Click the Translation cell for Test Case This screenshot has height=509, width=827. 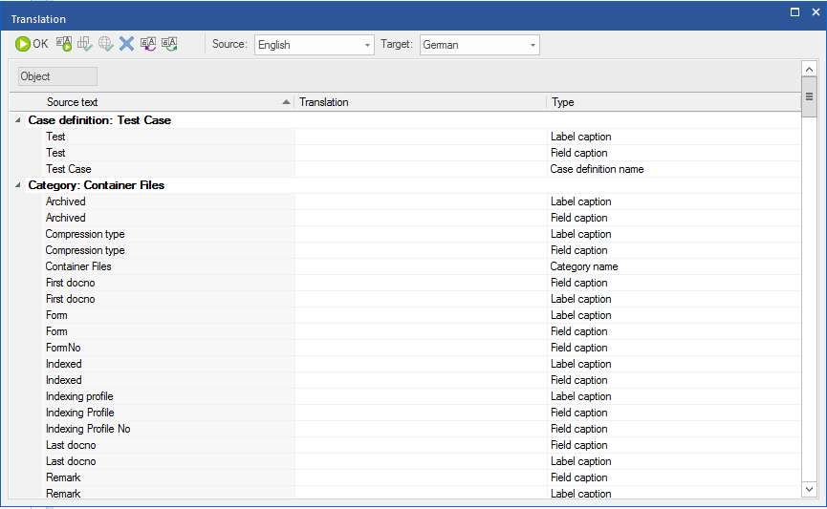tap(421, 169)
